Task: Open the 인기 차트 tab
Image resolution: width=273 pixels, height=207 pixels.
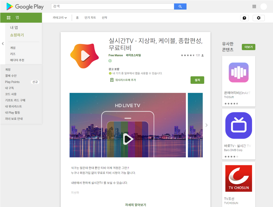Action: click(90, 18)
